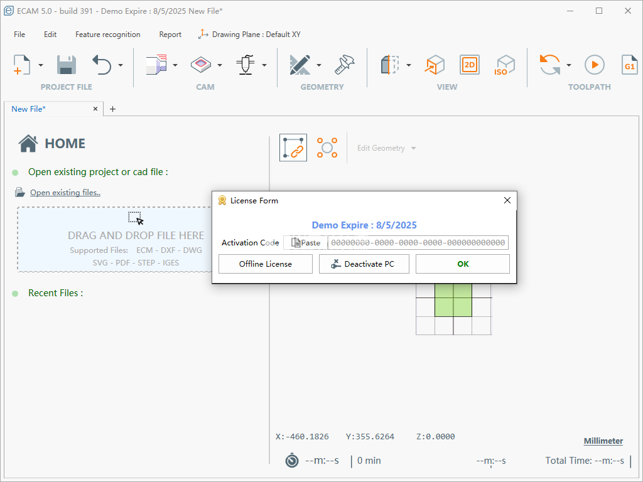
Task: Open the New Project dropdown arrow
Action: pos(41,65)
